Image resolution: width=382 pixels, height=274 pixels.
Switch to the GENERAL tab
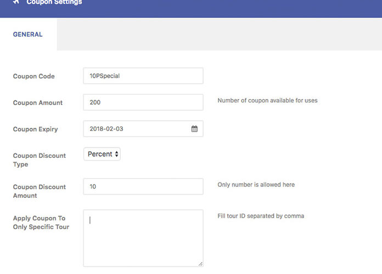27,34
